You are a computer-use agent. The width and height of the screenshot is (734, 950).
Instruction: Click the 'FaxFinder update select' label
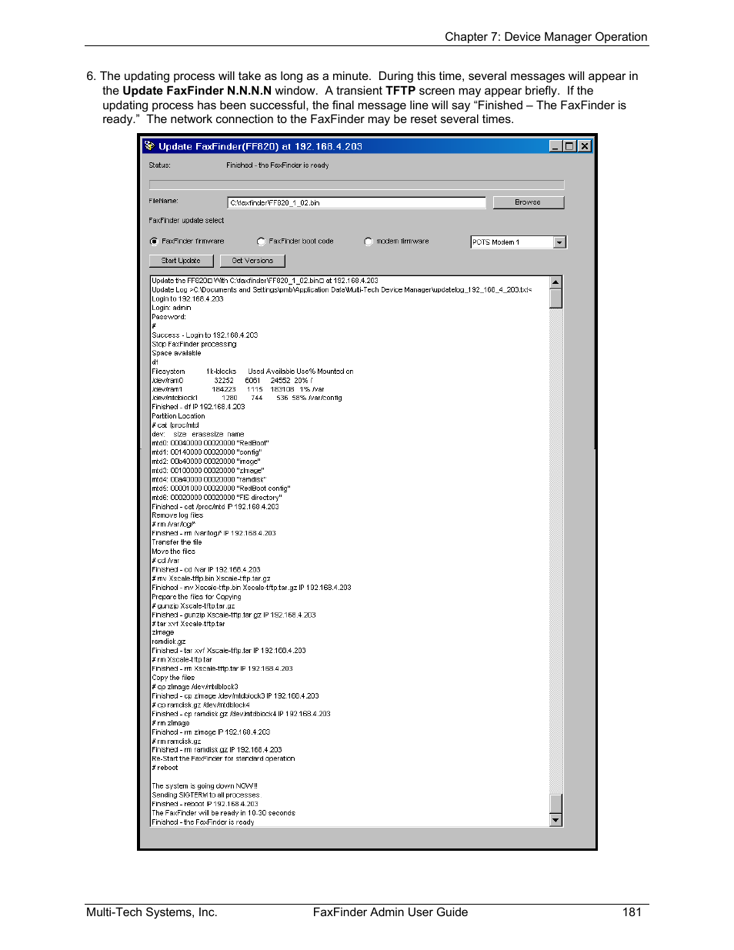click(186, 221)
